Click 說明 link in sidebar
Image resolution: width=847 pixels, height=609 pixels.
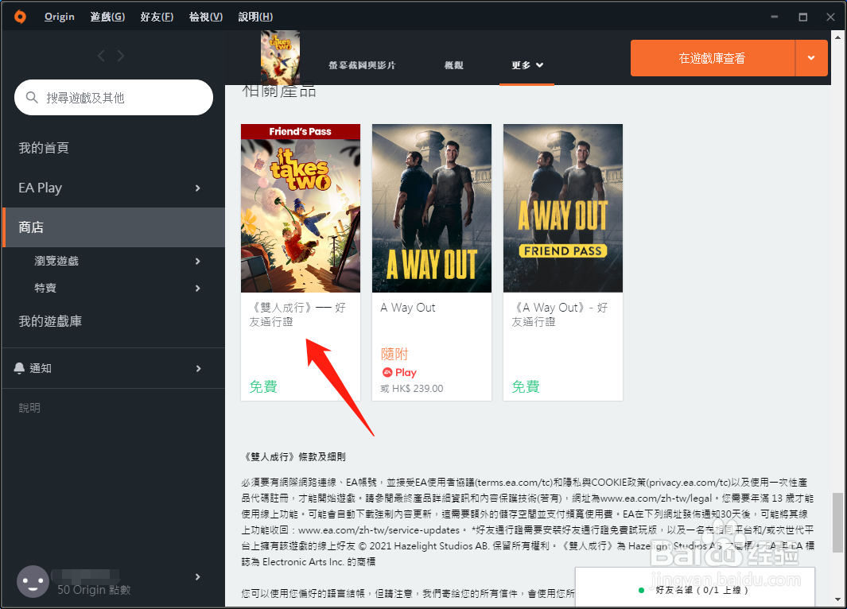(x=29, y=408)
